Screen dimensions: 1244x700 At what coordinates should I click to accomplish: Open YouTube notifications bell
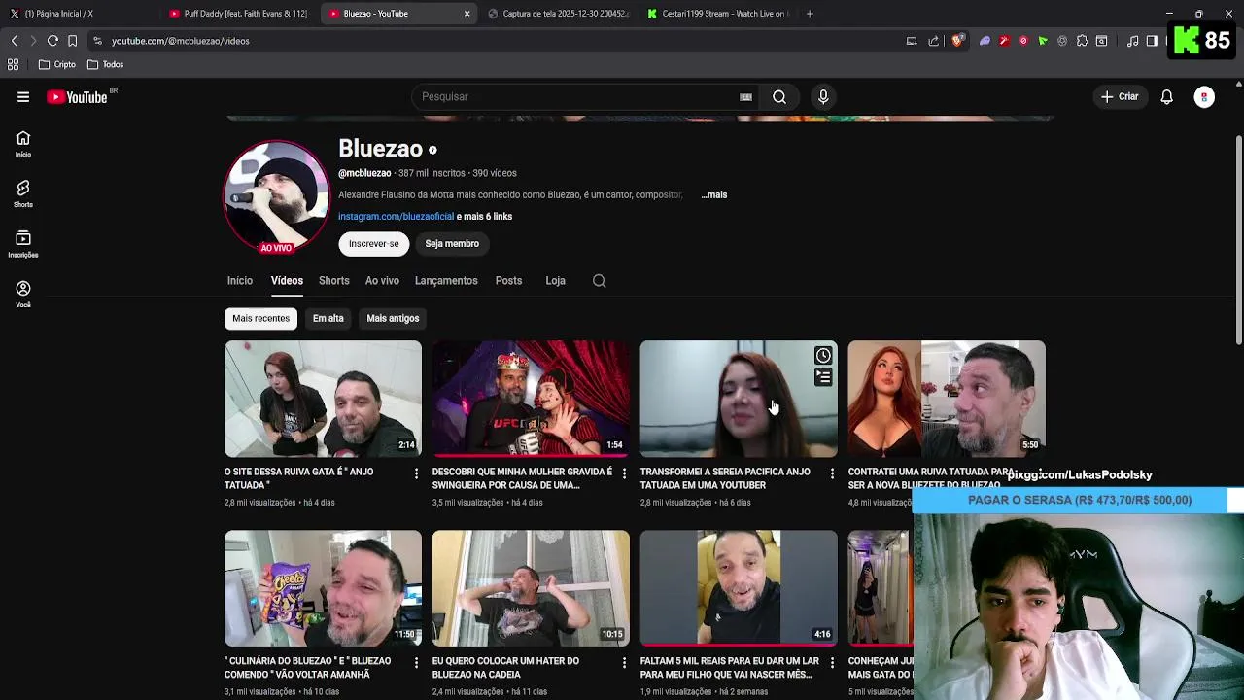(1166, 97)
